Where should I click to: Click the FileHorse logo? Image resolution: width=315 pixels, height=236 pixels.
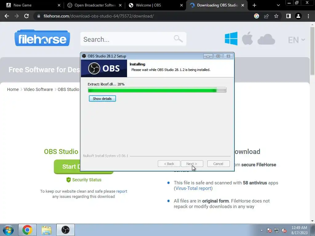[42, 38]
